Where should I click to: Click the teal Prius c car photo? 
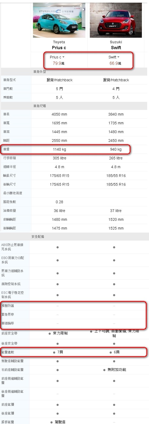click(x=59, y=20)
